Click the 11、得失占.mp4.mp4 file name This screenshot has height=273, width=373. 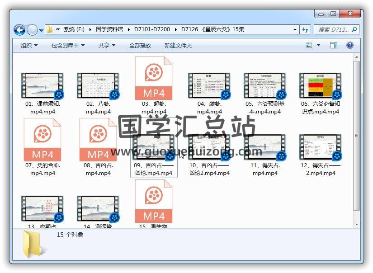tap(265, 169)
